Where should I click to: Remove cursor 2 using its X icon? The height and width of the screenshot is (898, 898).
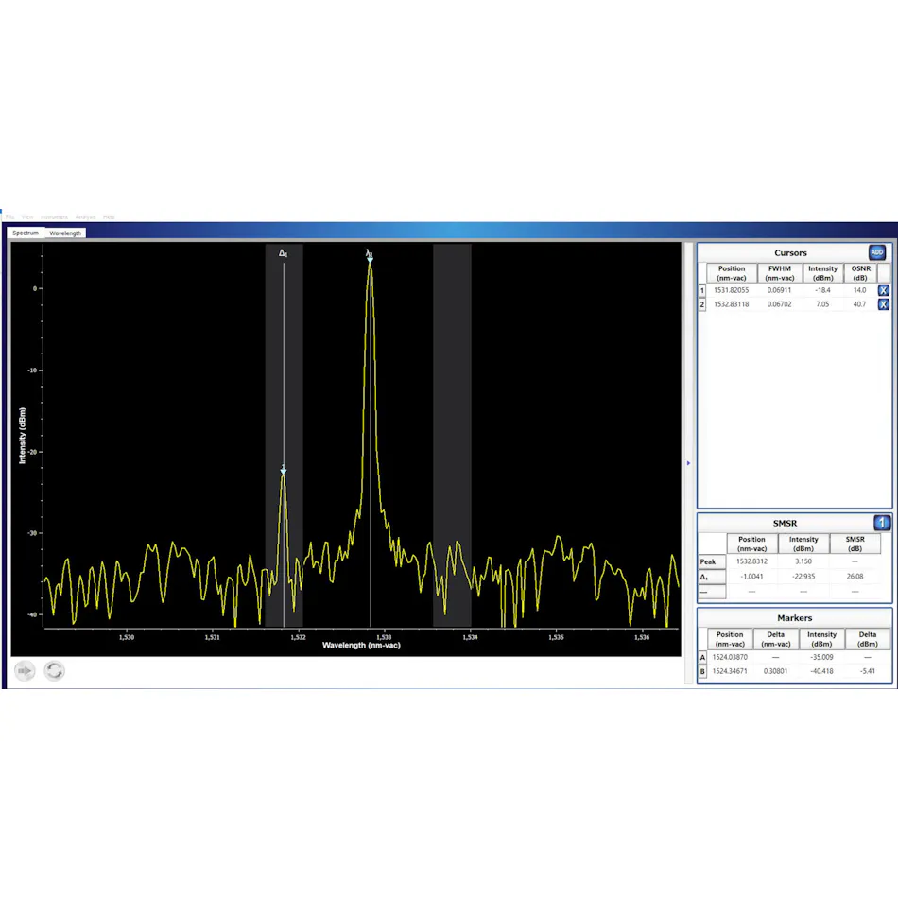[x=881, y=303]
